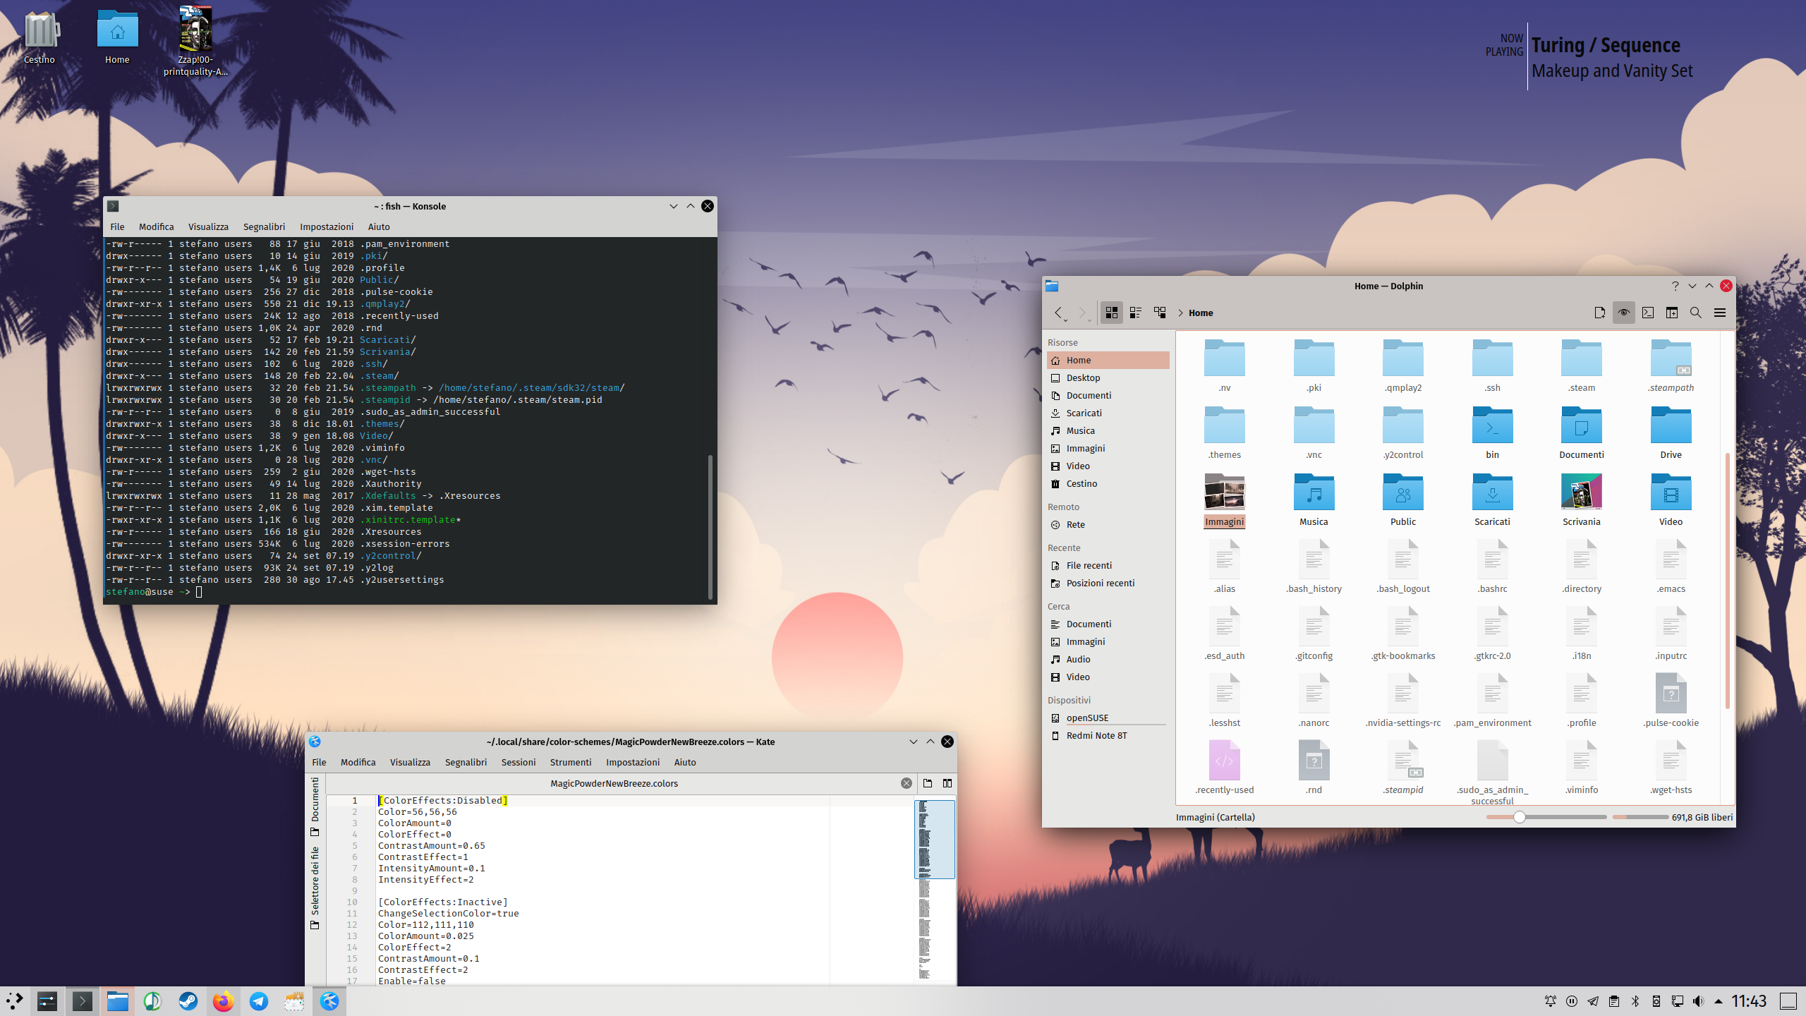Create a new file in Dolphin toolbar
The height and width of the screenshot is (1016, 1806).
[x=1599, y=313]
